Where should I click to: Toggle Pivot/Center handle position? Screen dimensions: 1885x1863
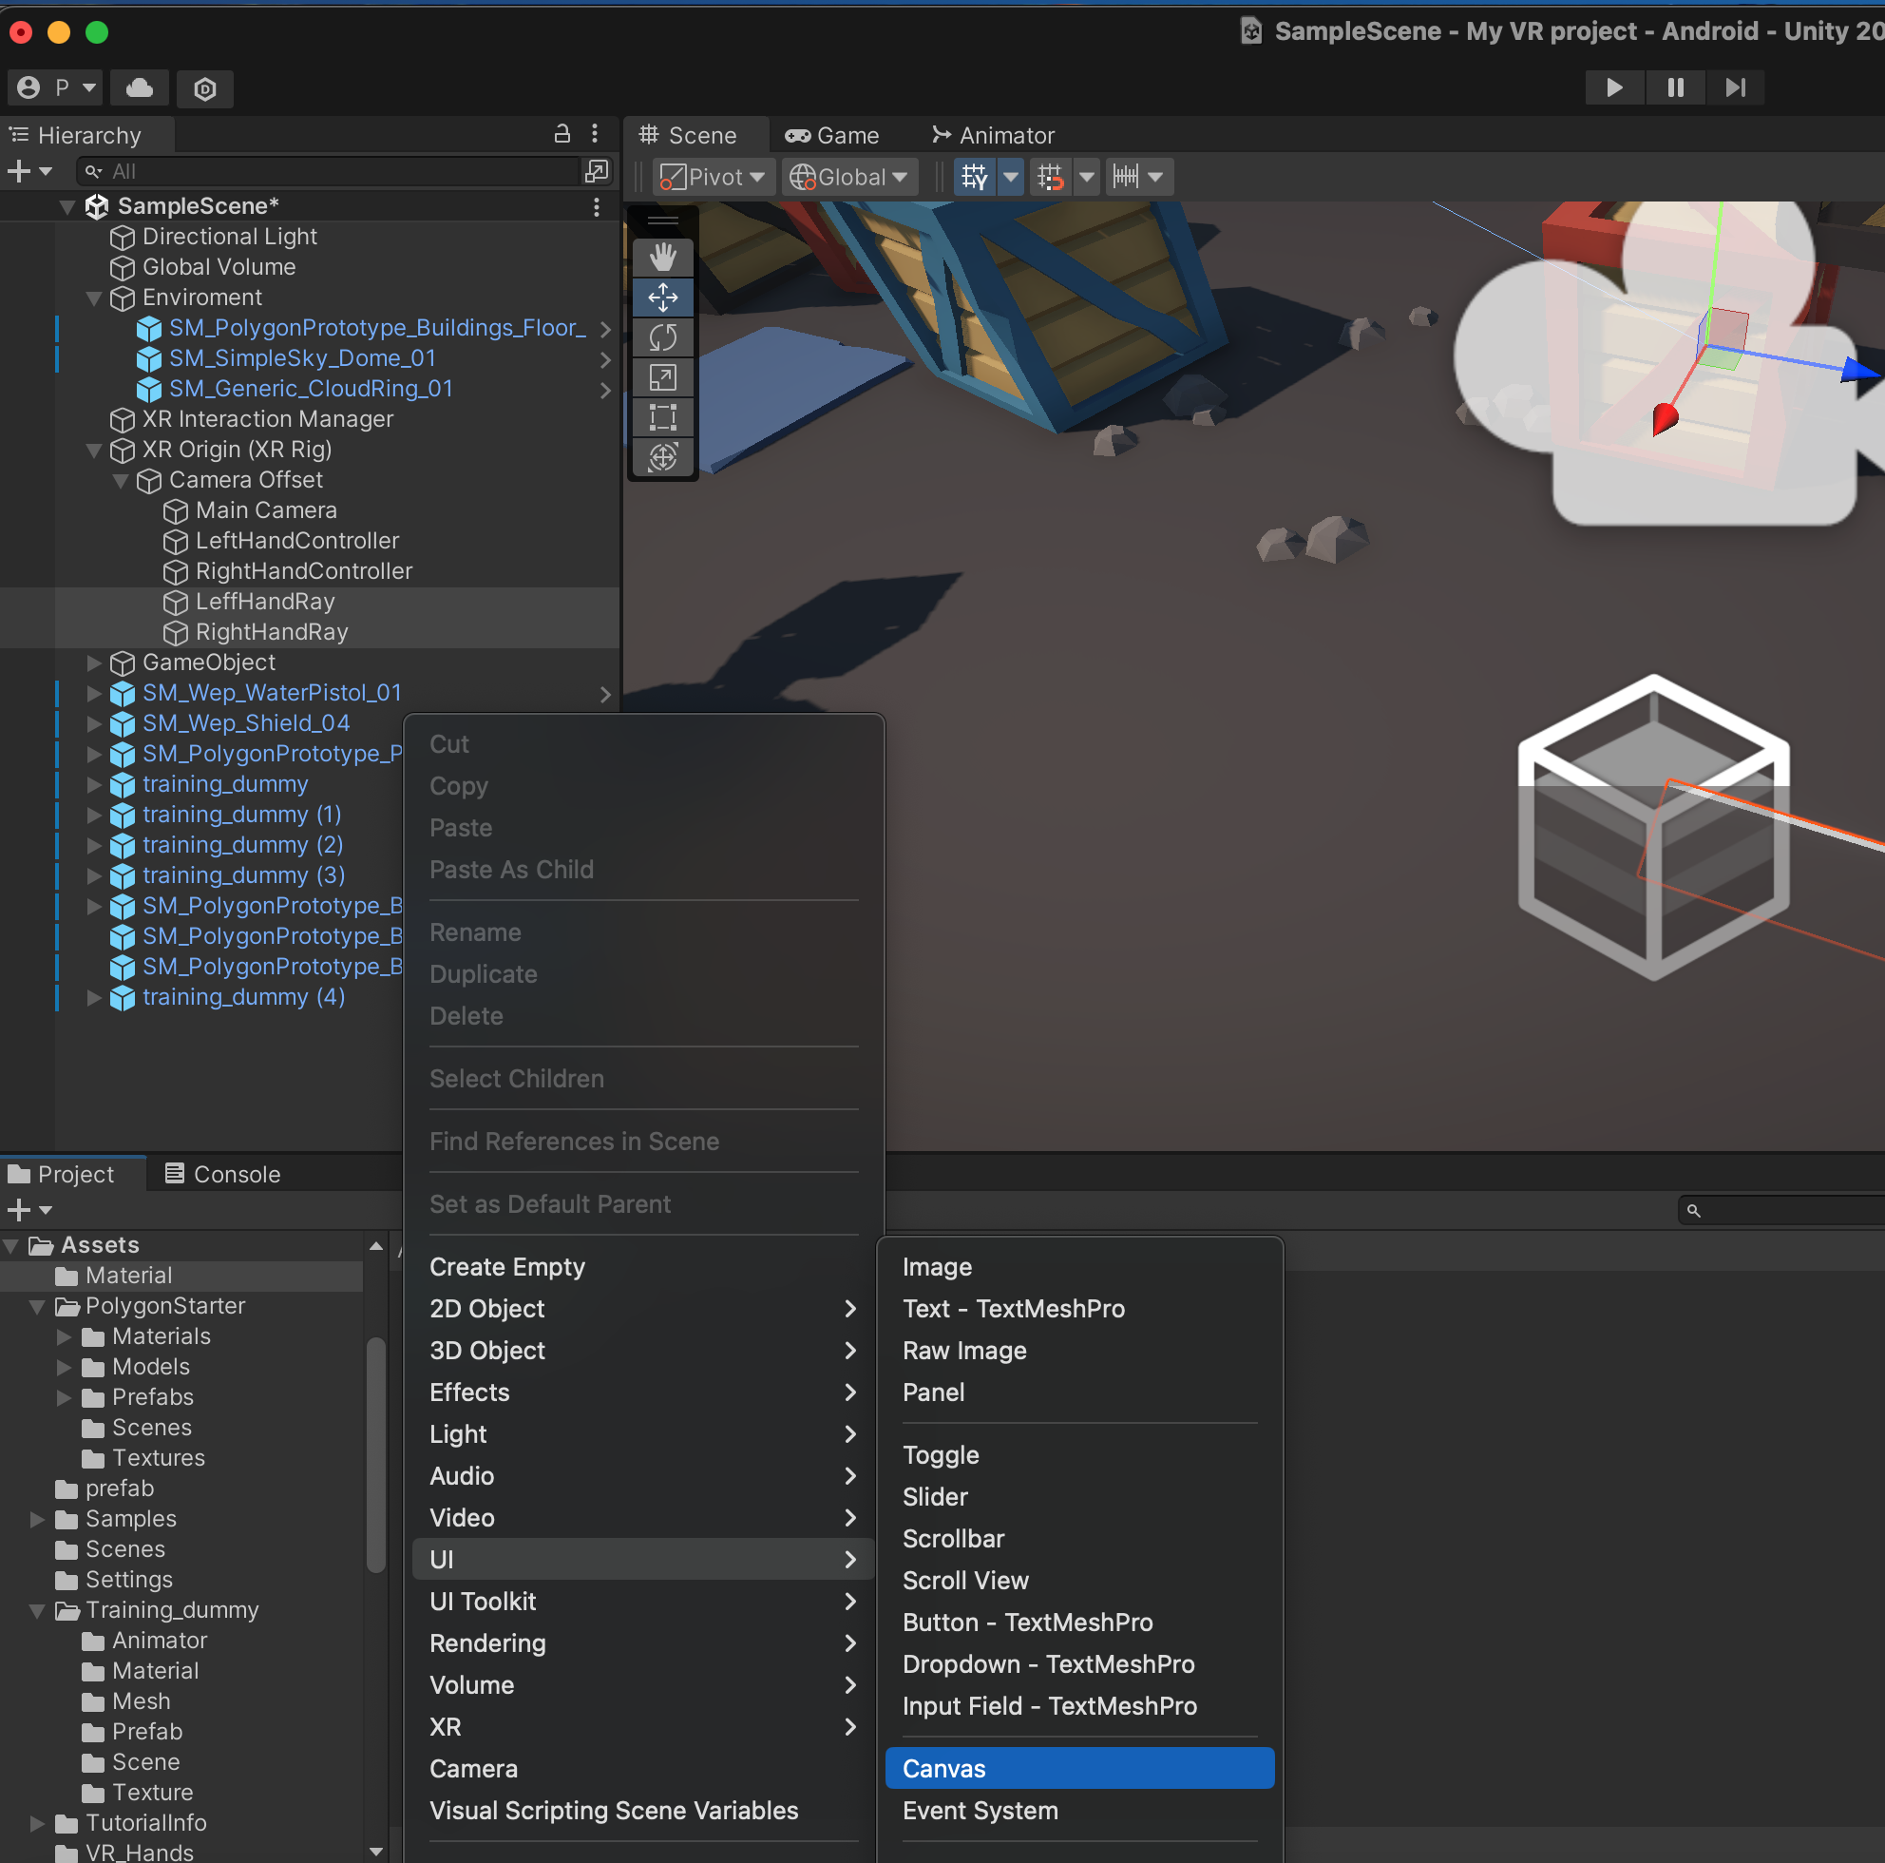714,177
